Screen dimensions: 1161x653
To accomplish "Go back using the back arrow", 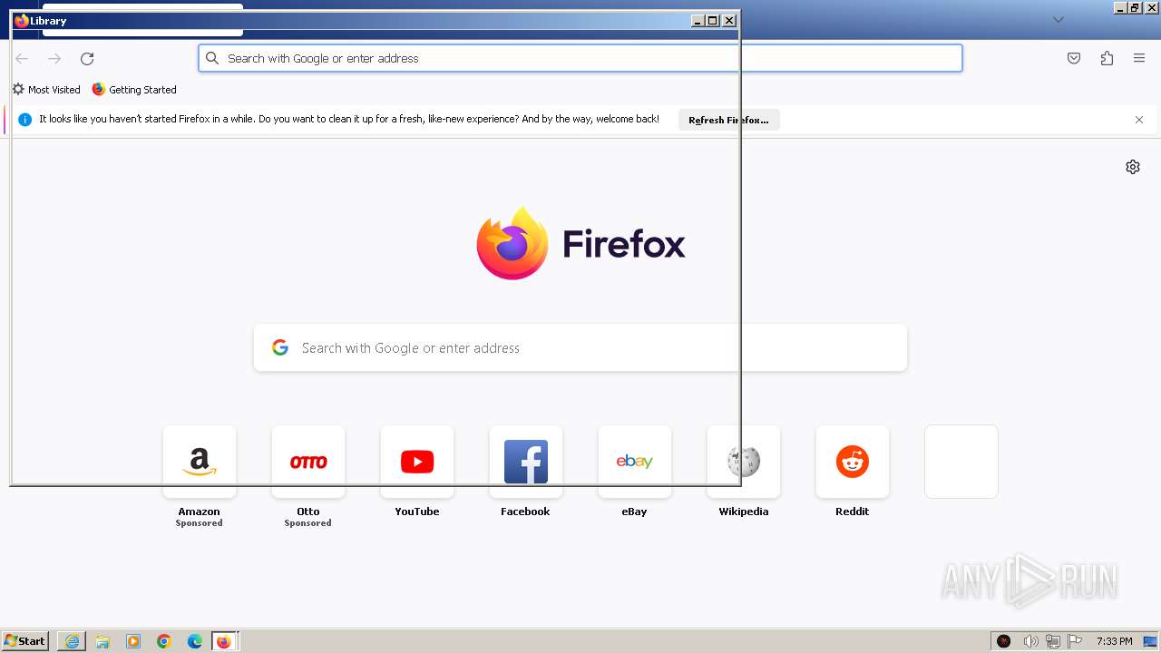I will (22, 58).
